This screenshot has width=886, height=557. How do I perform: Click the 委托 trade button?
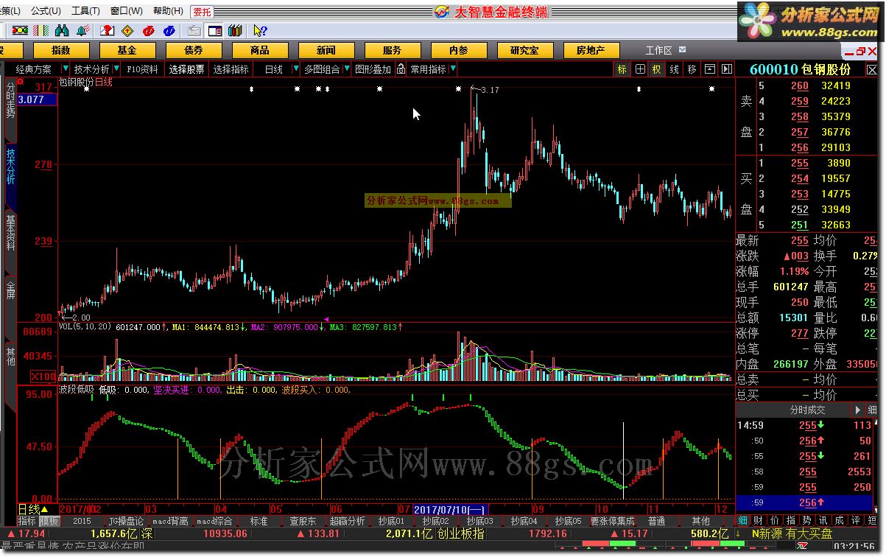pyautogui.click(x=203, y=11)
